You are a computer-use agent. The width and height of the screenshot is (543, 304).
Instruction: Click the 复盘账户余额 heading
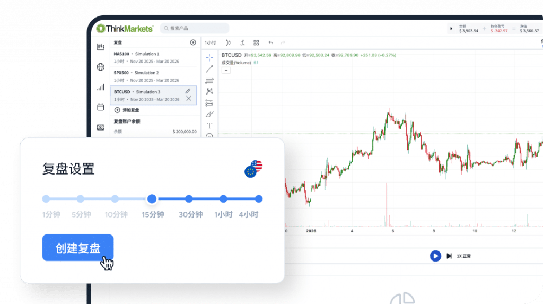[x=127, y=121]
